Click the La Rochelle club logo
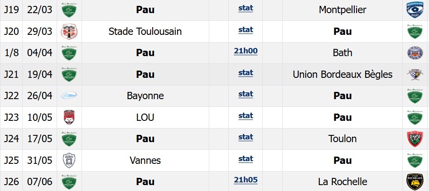The height and width of the screenshot is (191, 429). [x=415, y=181]
